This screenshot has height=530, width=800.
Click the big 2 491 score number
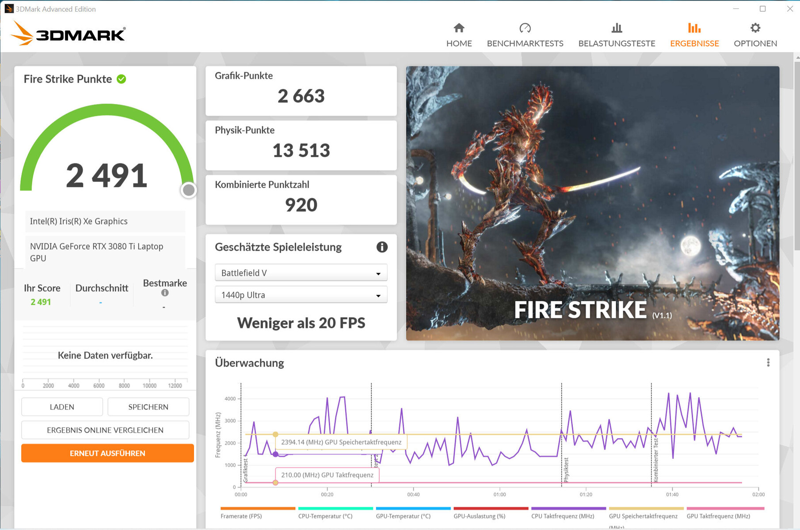(107, 175)
